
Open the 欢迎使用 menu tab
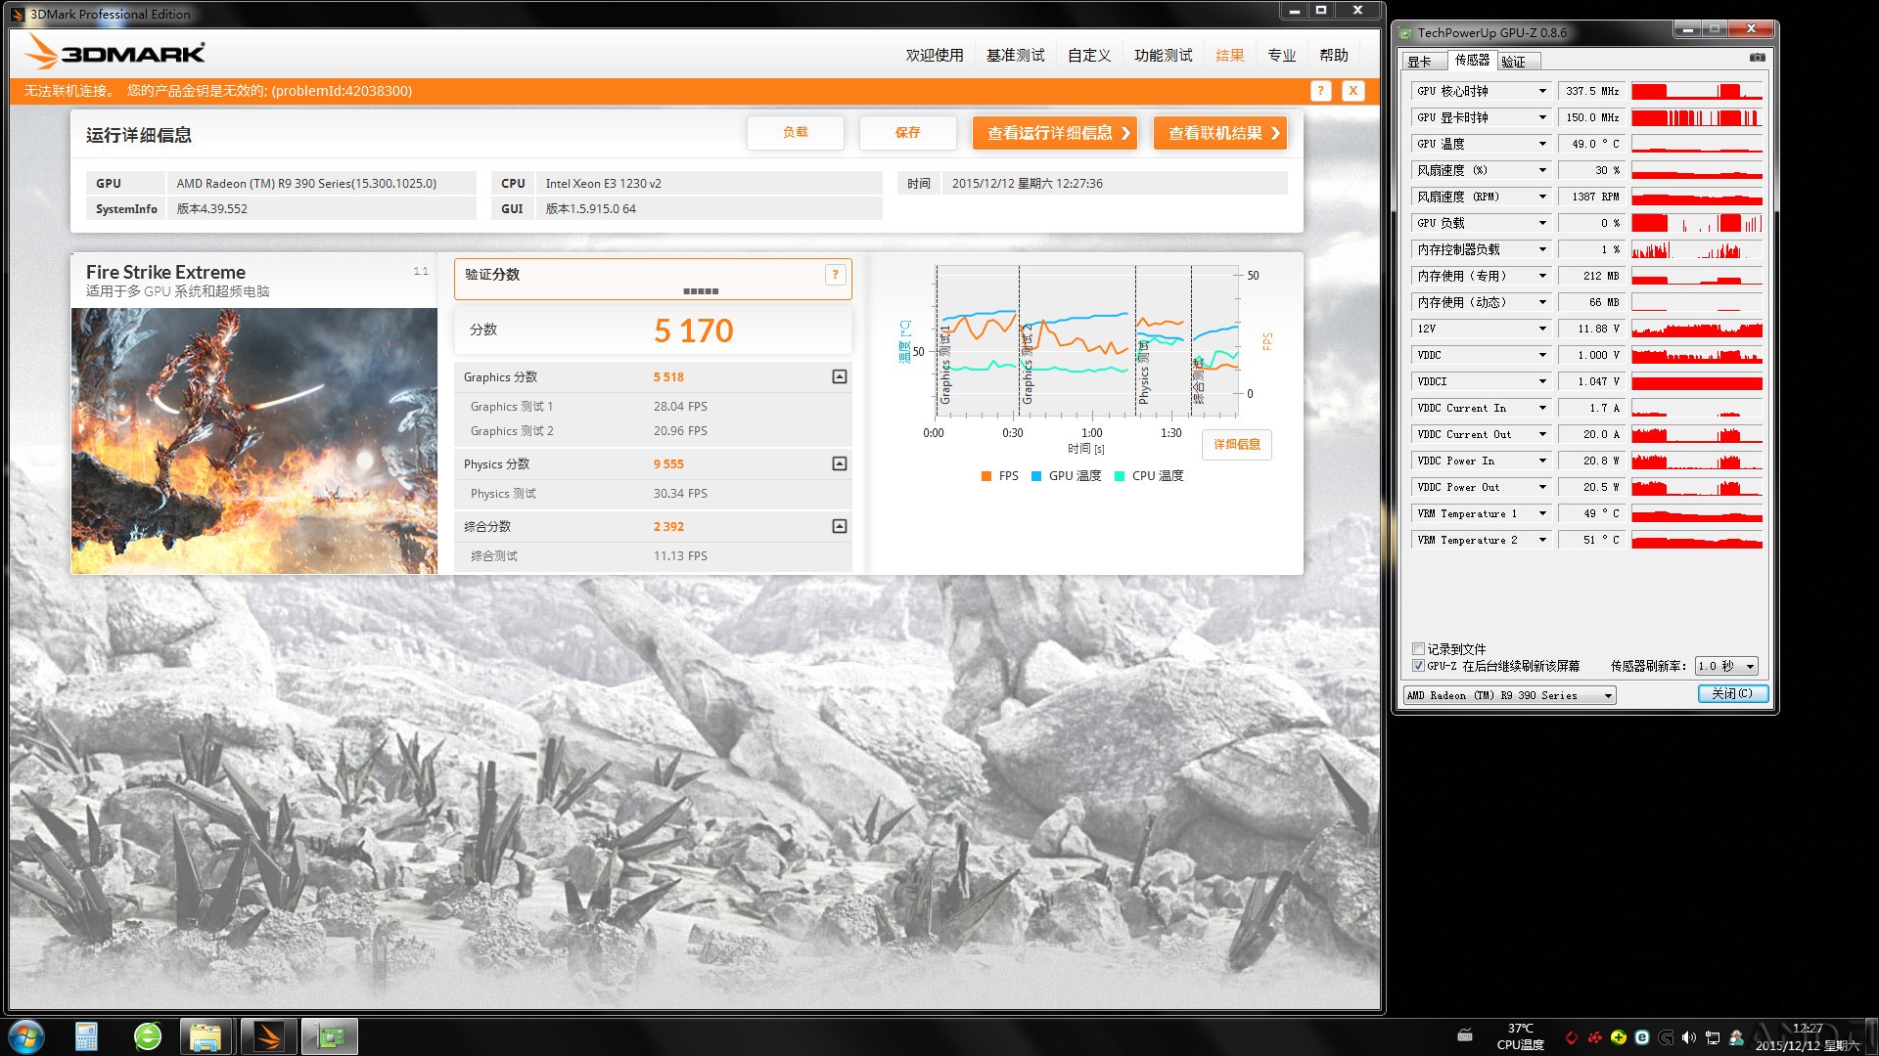935,56
